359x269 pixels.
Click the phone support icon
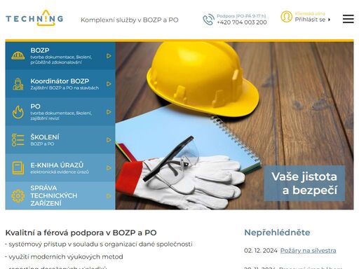coord(208,19)
